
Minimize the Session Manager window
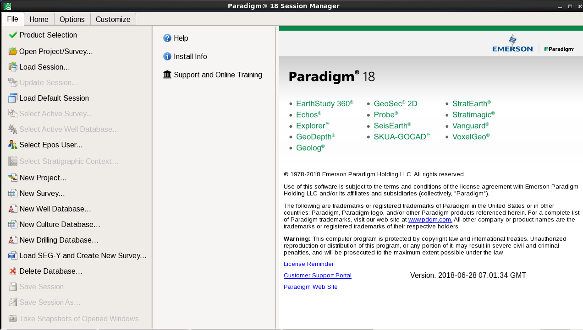point(561,6)
